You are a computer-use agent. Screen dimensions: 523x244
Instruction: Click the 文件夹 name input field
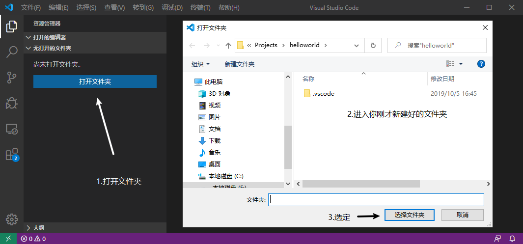coord(376,200)
